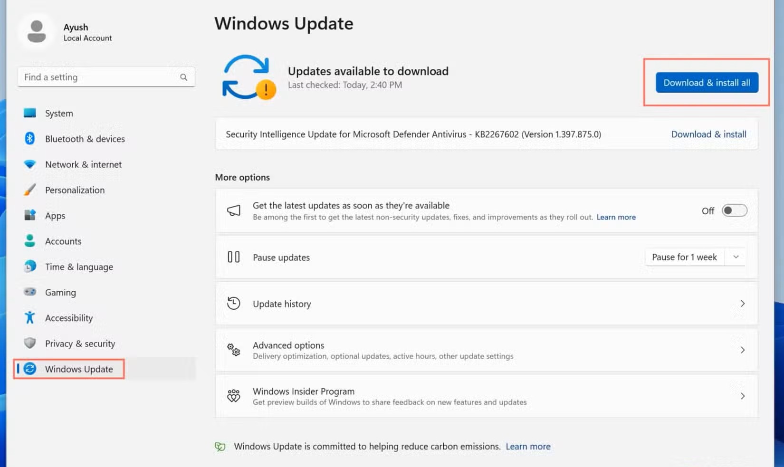Select the Personalization brush icon
784x467 pixels.
(29, 190)
